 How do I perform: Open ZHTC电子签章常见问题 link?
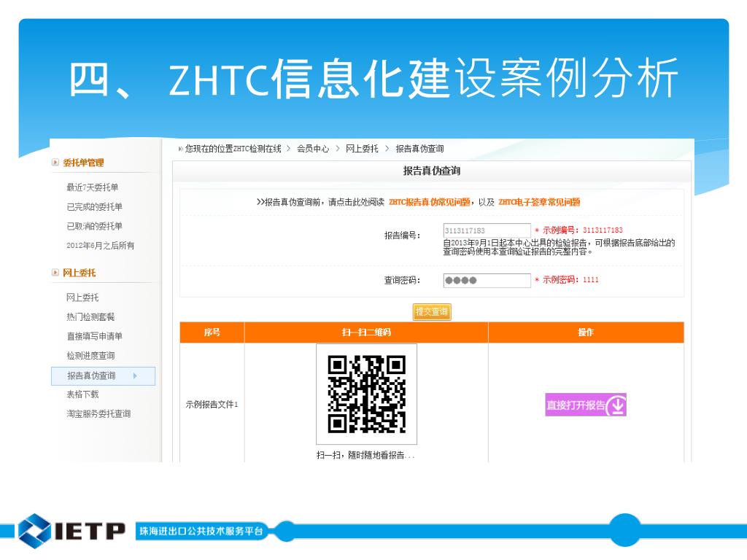pos(539,202)
